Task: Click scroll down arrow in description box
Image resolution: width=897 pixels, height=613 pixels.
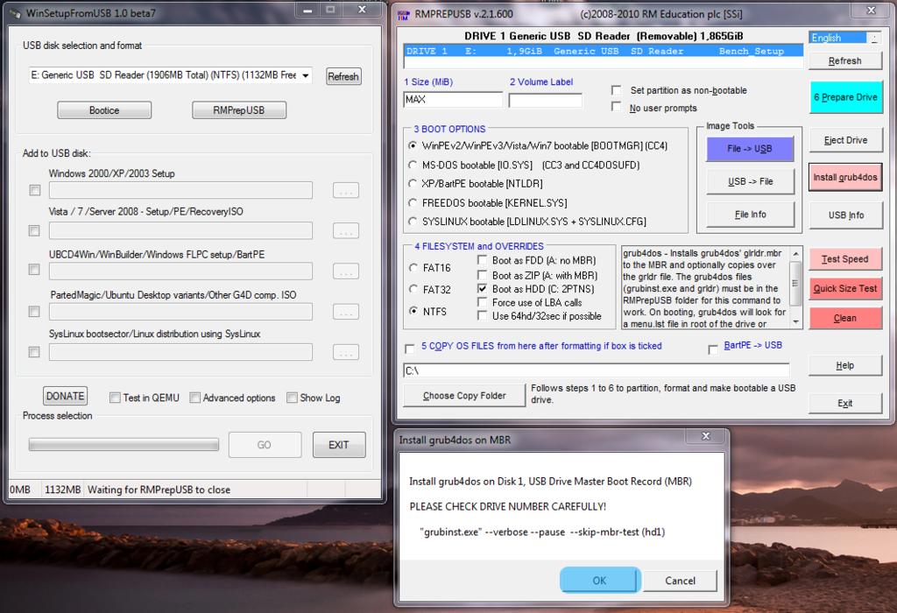Action: point(795,322)
